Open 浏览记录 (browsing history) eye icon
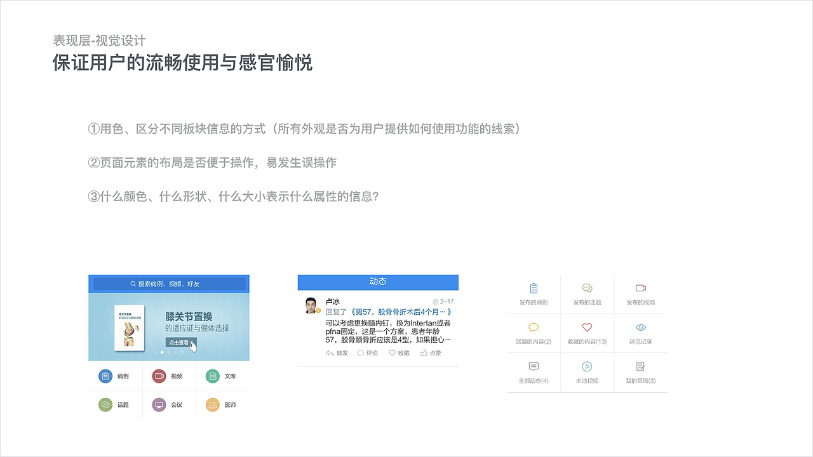Screen dimensions: 813x457 (640, 326)
